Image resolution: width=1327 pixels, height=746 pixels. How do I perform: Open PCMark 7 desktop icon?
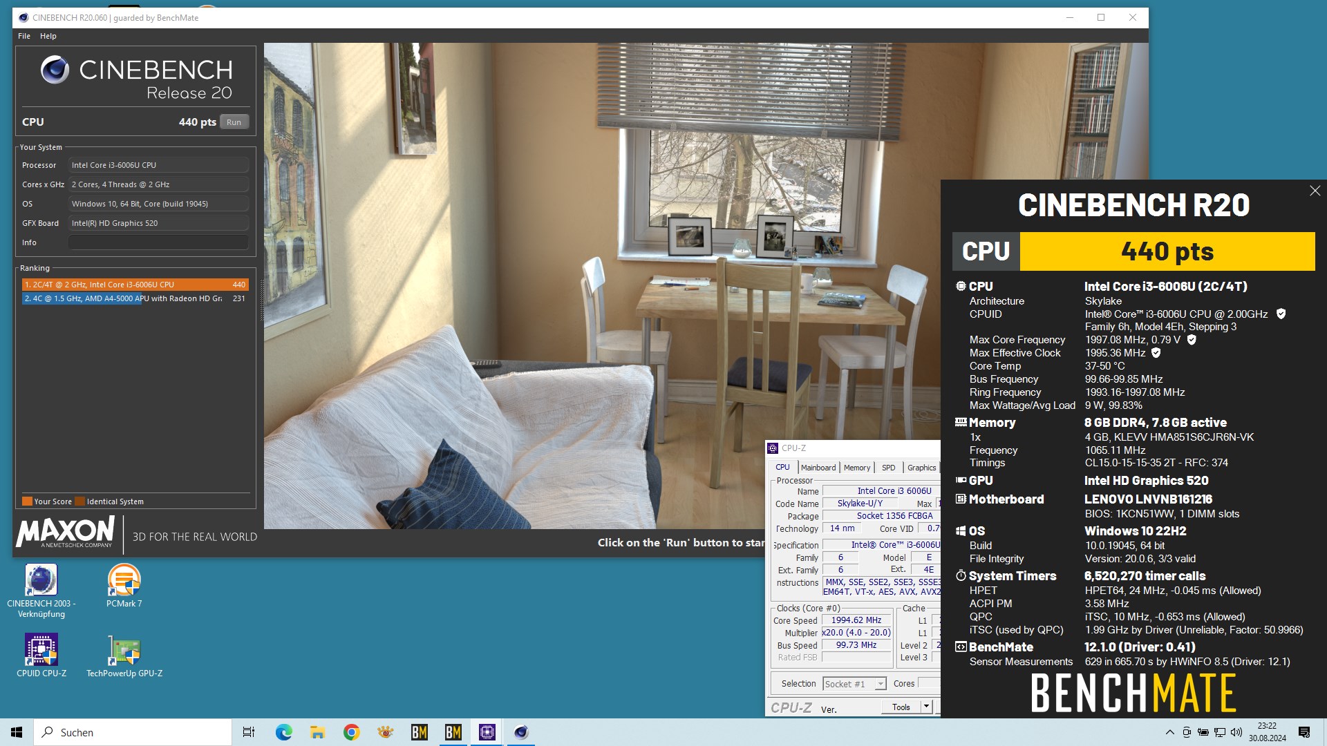(124, 586)
